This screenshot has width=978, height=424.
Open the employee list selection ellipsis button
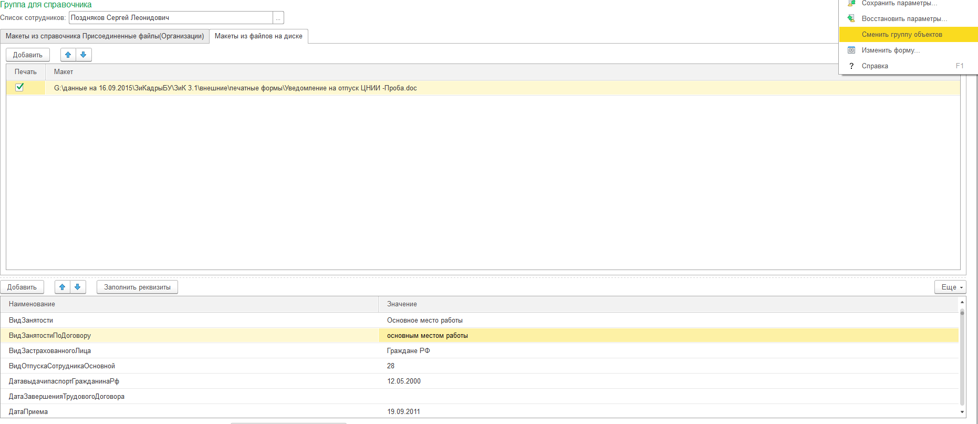[278, 18]
